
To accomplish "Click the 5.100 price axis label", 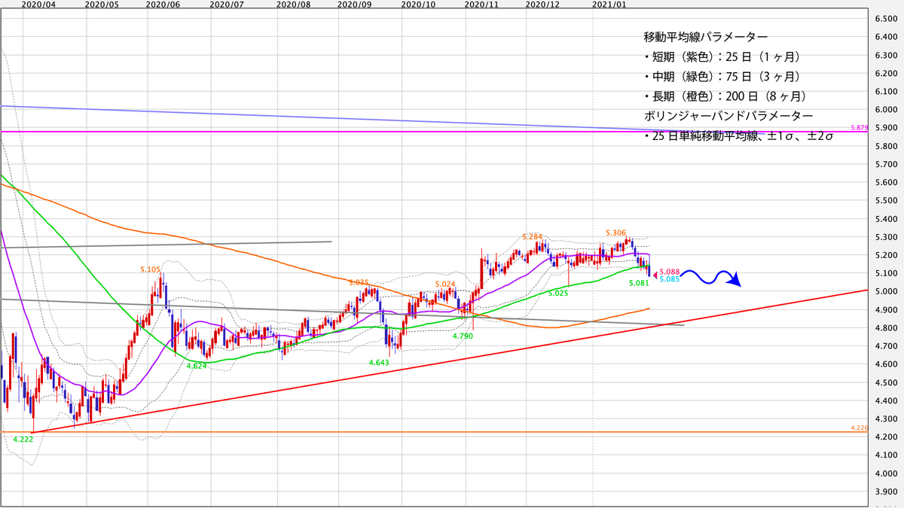I will tap(887, 273).
